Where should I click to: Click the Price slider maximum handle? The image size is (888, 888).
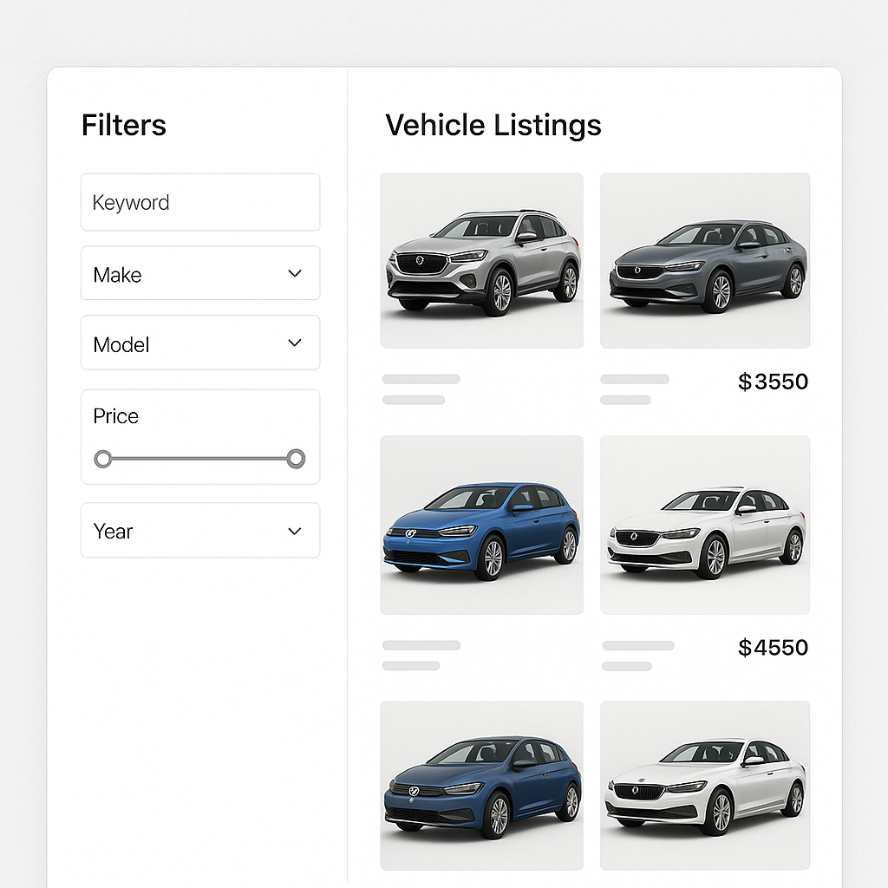tap(296, 459)
